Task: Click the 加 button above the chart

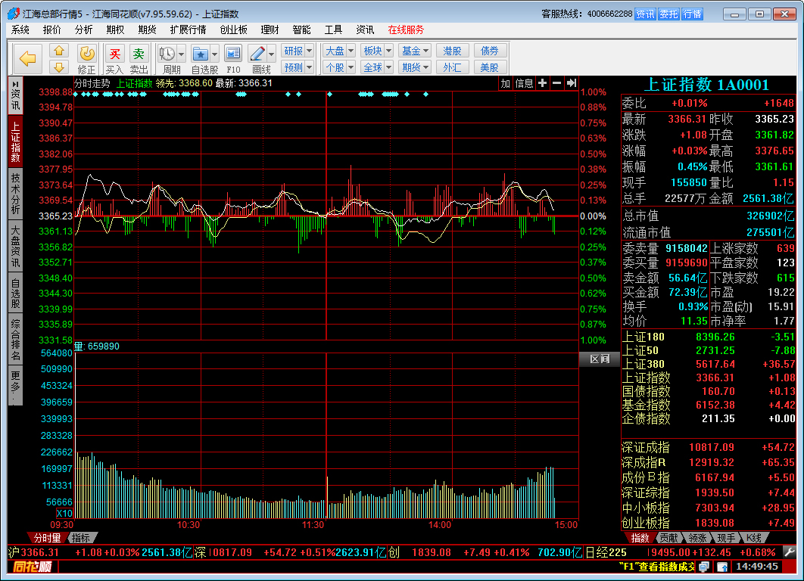Action: [506, 83]
